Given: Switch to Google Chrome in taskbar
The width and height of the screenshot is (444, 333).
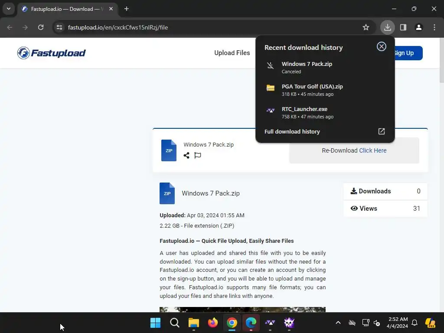Looking at the screenshot, I should point(232,323).
